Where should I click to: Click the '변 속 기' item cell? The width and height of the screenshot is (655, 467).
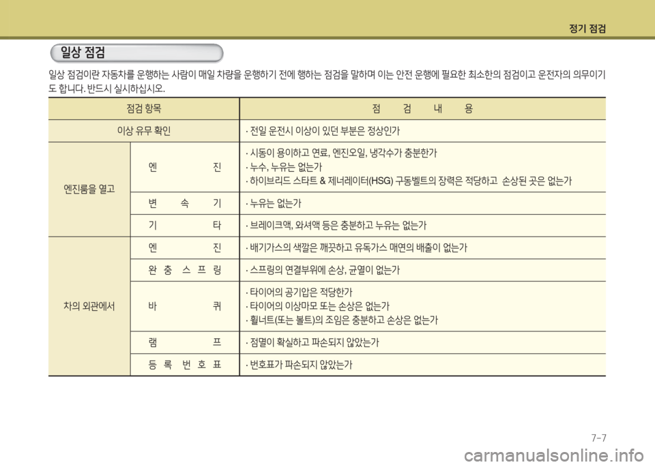tap(185, 203)
